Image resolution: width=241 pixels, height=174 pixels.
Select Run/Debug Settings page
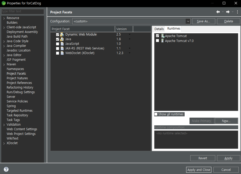(x=21, y=92)
